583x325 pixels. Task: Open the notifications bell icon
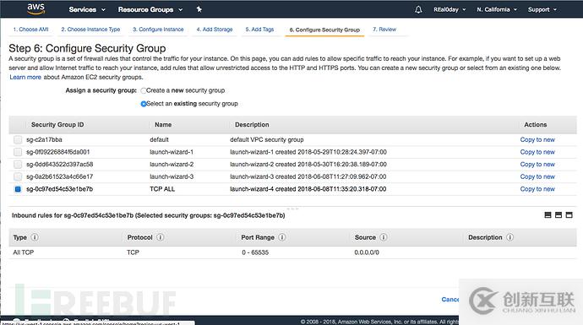418,9
